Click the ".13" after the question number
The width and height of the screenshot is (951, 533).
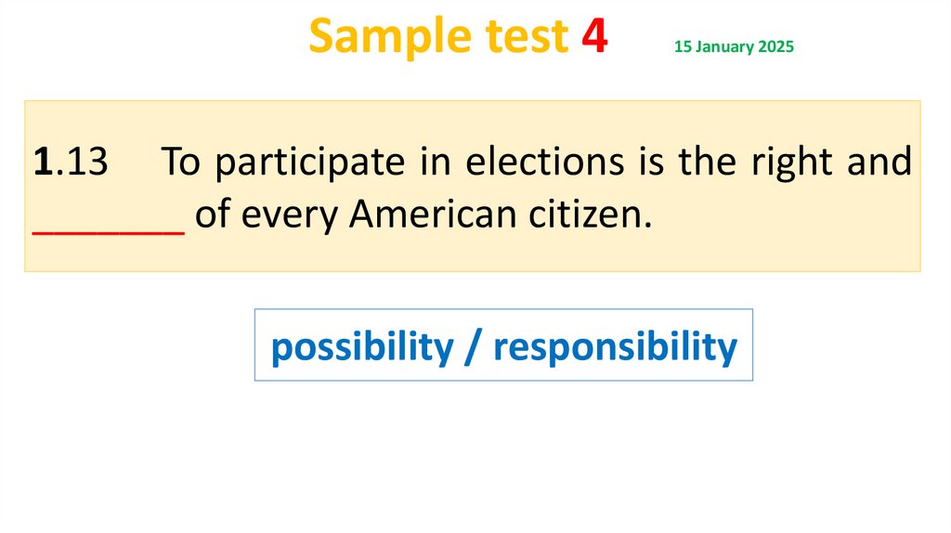click(x=81, y=162)
